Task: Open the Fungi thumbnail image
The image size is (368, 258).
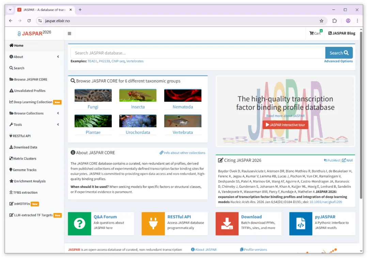Action: tap(93, 96)
